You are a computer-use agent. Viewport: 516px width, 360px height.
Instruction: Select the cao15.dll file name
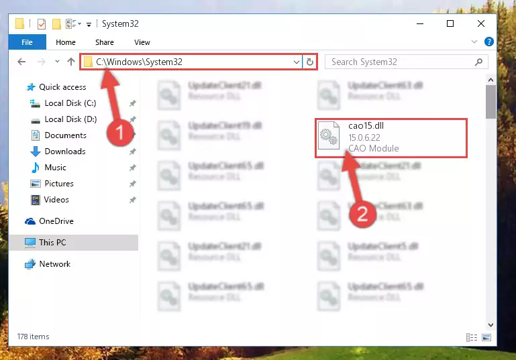click(366, 125)
